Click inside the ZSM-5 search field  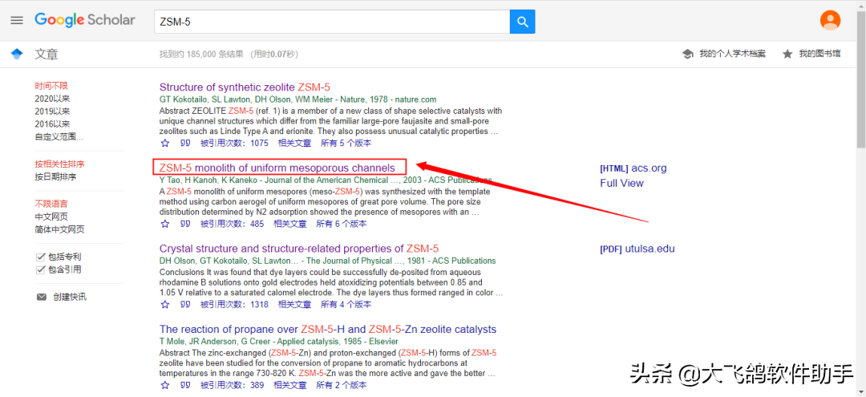coord(332,22)
